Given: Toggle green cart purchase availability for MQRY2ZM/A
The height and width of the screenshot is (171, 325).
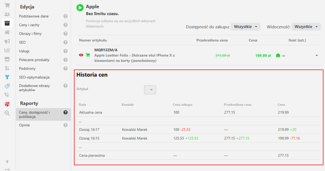Looking at the screenshot, I should point(88,55).
